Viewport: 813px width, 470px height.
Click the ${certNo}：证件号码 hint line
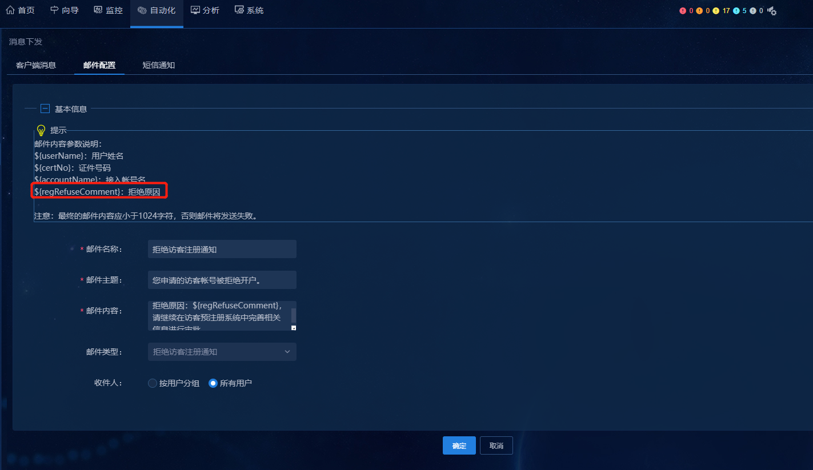[x=73, y=168]
